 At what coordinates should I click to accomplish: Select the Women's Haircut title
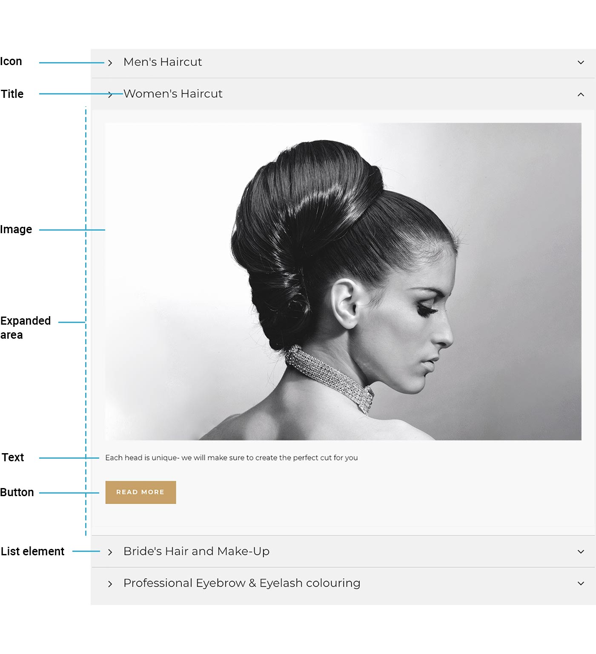(x=173, y=94)
